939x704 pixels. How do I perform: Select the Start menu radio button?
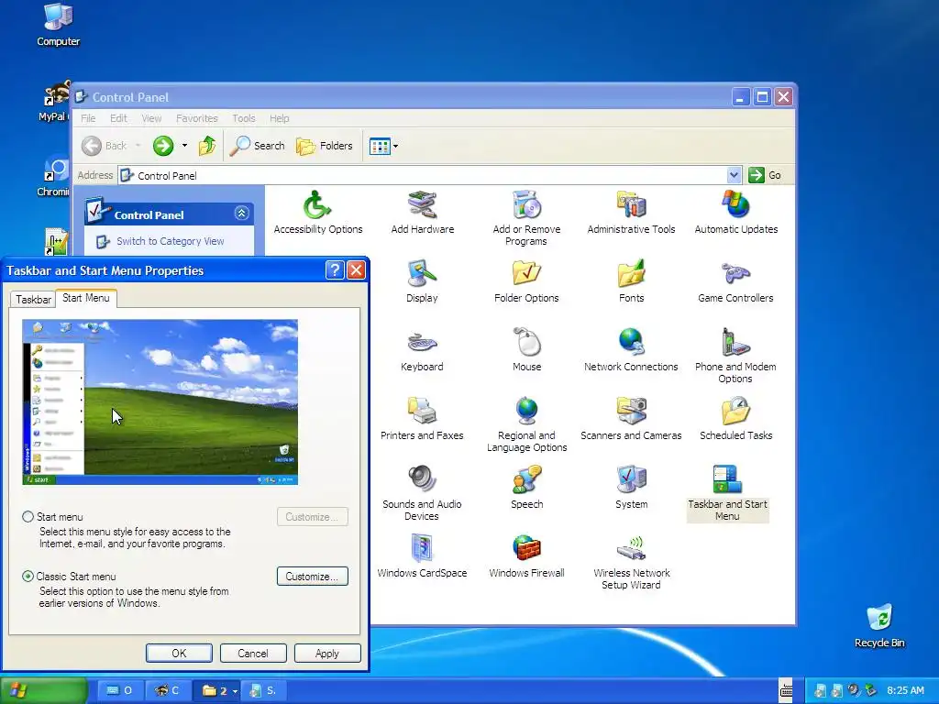click(28, 517)
